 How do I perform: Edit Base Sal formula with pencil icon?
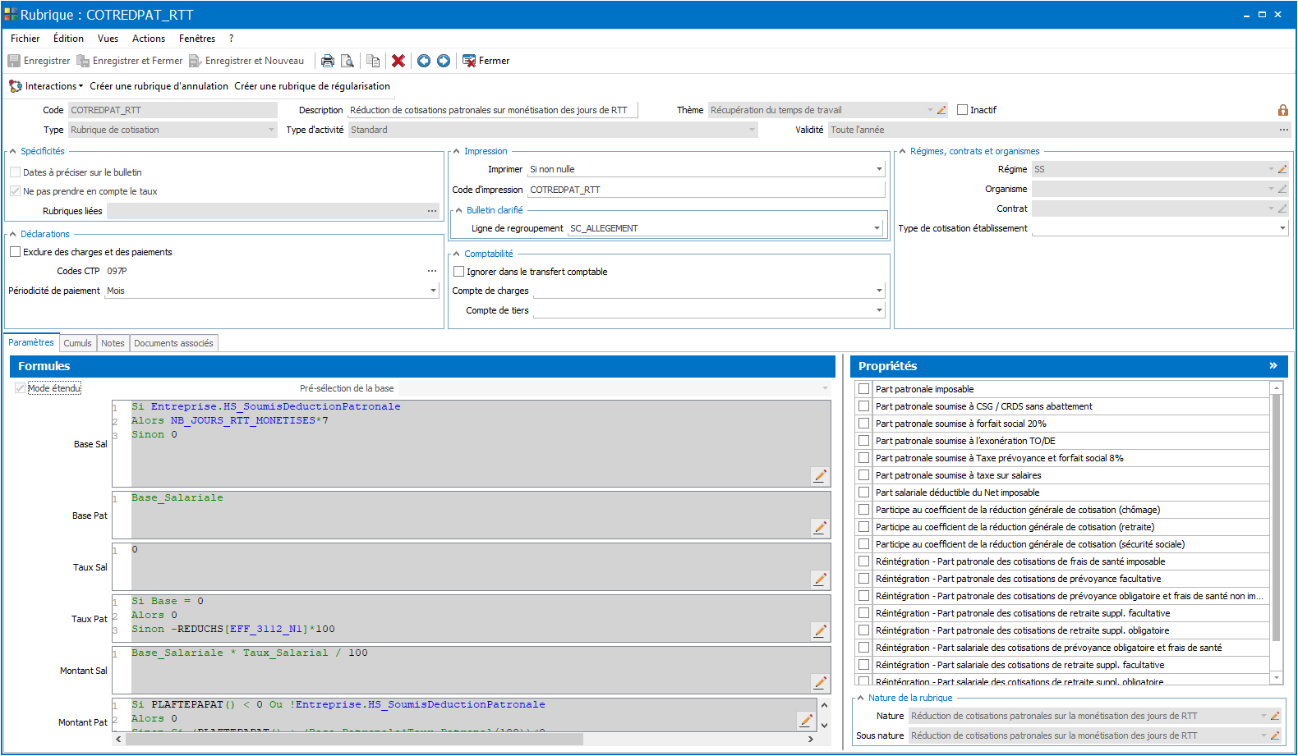tap(820, 476)
